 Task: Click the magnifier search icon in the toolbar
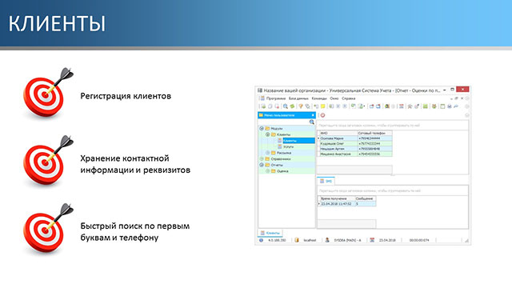tap(286, 106)
